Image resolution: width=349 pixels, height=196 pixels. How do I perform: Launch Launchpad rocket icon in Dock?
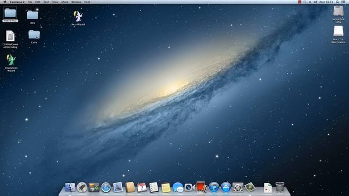(82, 187)
